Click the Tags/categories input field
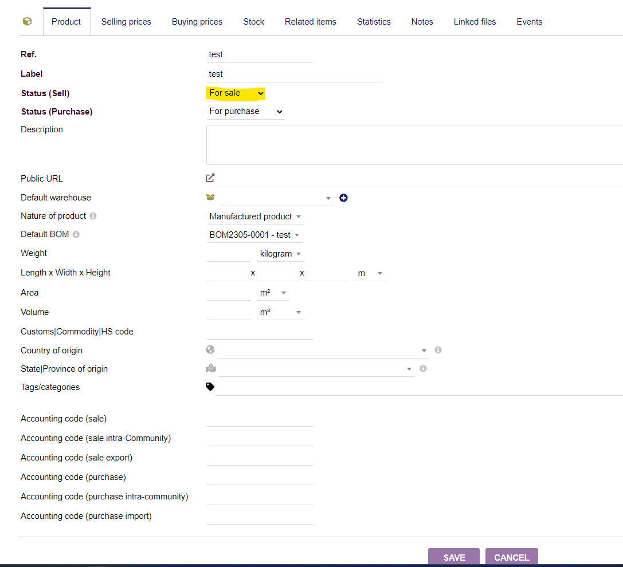The width and height of the screenshot is (623, 567). click(419, 388)
